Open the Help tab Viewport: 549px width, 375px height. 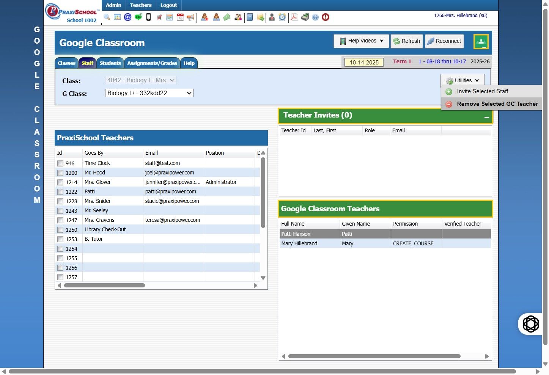[x=189, y=63]
